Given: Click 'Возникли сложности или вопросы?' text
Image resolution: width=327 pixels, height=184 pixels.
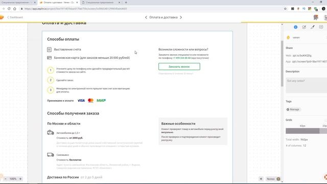Looking at the screenshot, I should tap(183, 50).
